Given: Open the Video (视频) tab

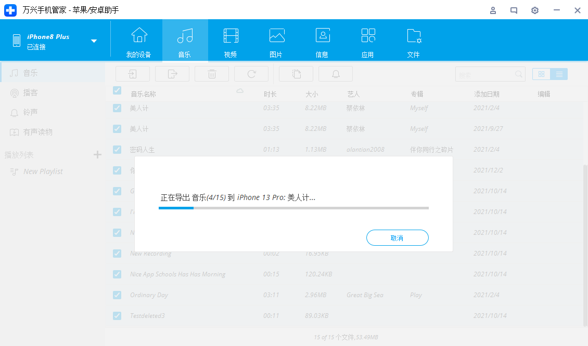Looking at the screenshot, I should 231,41.
